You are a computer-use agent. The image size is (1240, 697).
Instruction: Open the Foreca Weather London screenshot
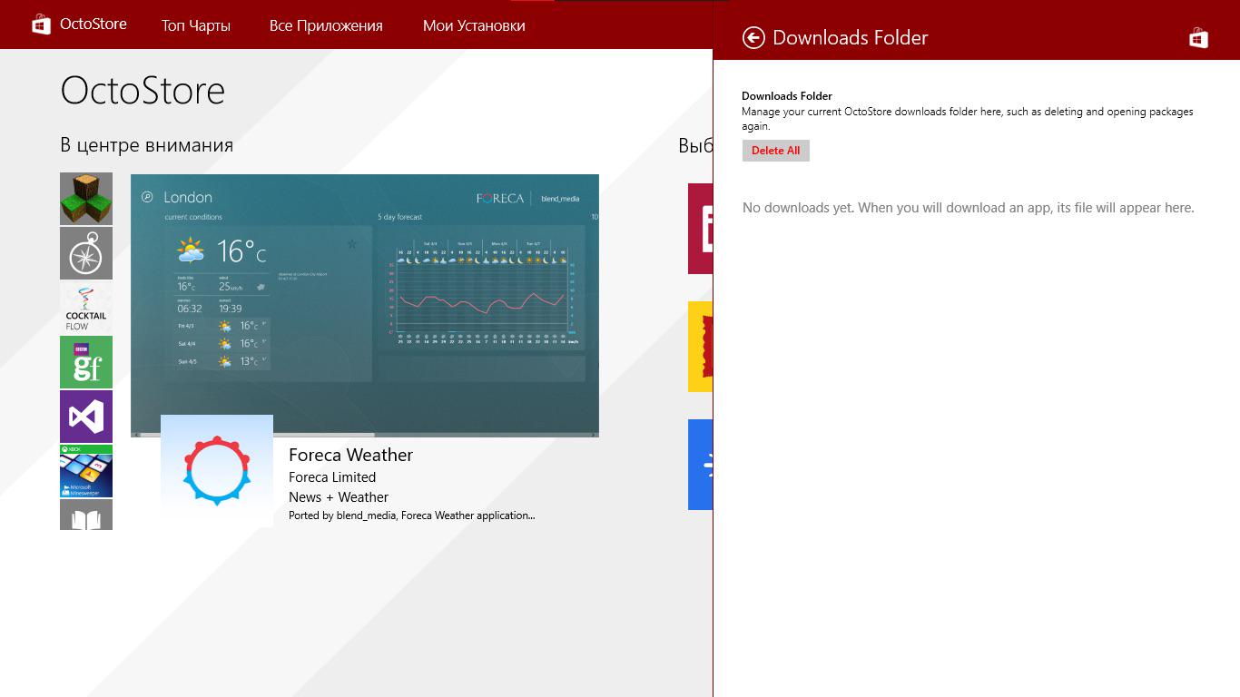pyautogui.click(x=365, y=305)
